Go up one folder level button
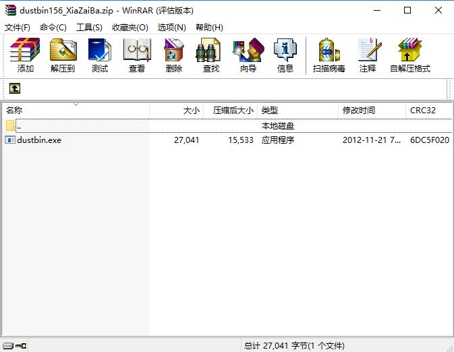The image size is (454, 352). pyautogui.click(x=14, y=88)
